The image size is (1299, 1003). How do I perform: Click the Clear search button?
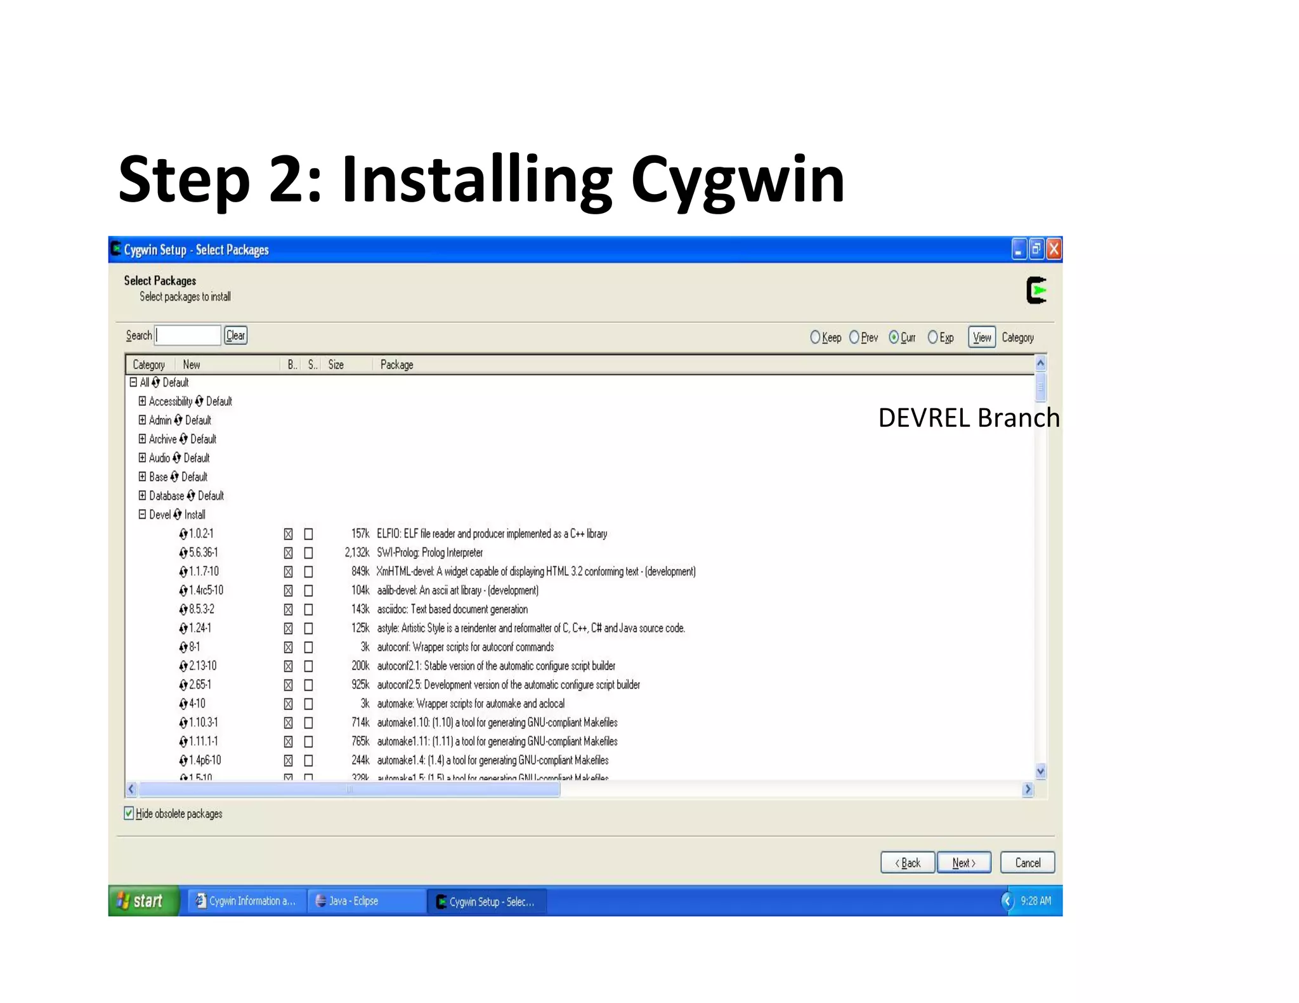(x=236, y=335)
